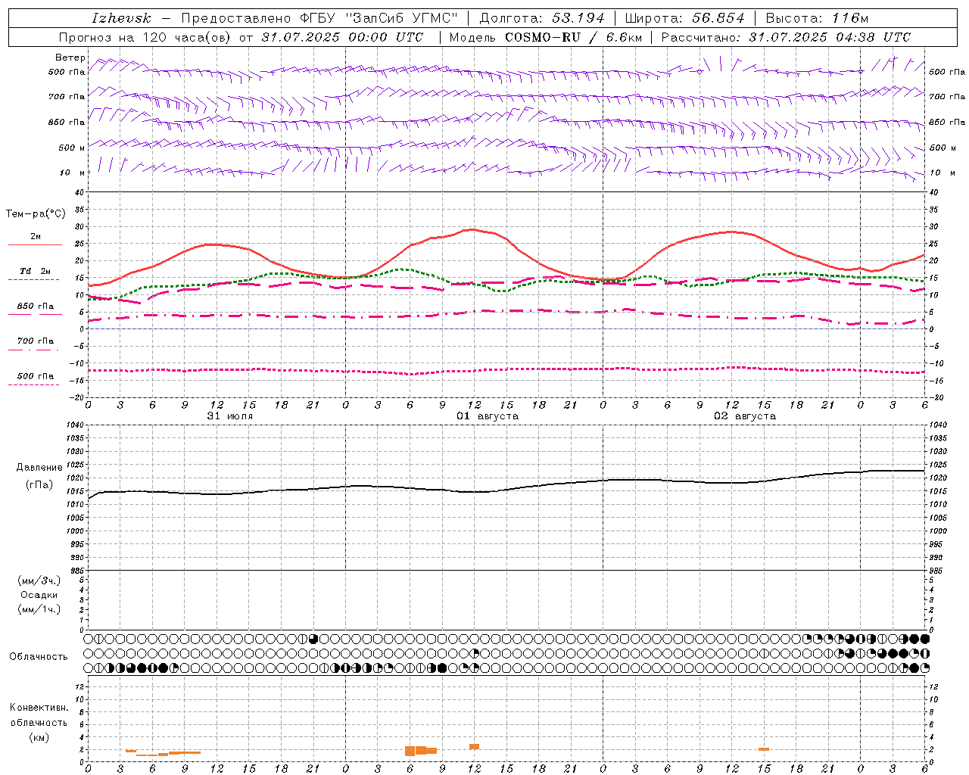Screen dimensions: 969x775
Task: Click "Прогноз на 120 часа(ов)" forecast text
Action: (x=145, y=37)
